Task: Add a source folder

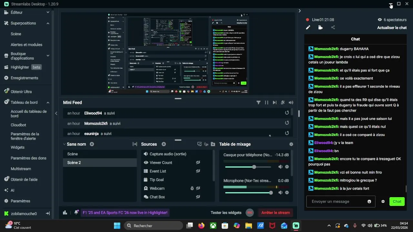Action: (x=213, y=144)
